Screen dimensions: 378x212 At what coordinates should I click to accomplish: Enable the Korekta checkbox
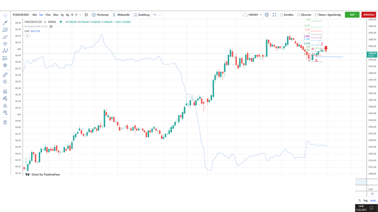[x=281, y=15]
